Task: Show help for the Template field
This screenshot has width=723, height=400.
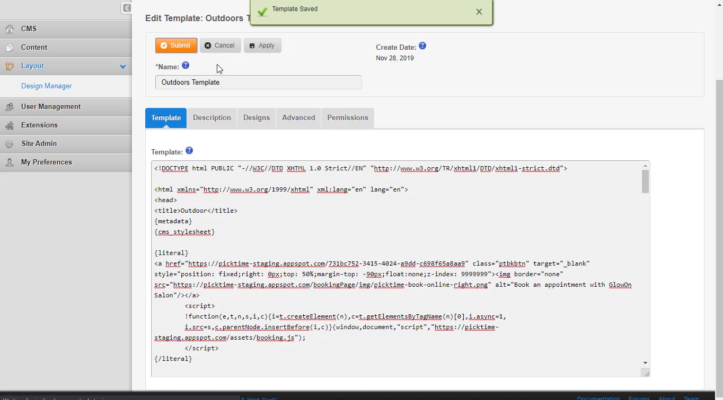Action: point(189,151)
